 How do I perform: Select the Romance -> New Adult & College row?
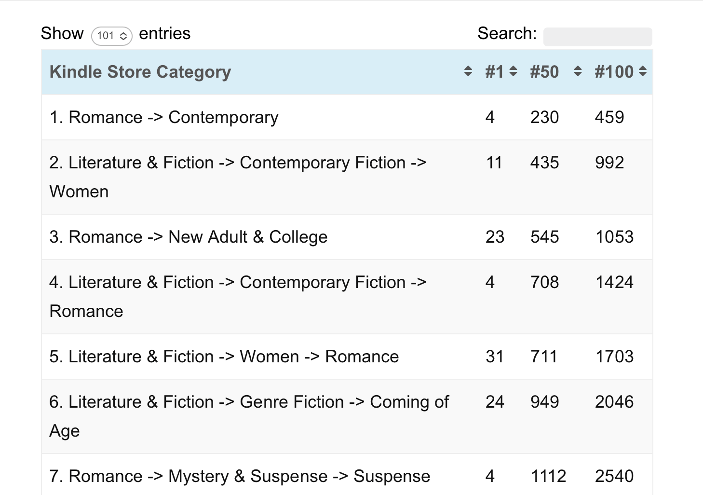pyautogui.click(x=189, y=237)
